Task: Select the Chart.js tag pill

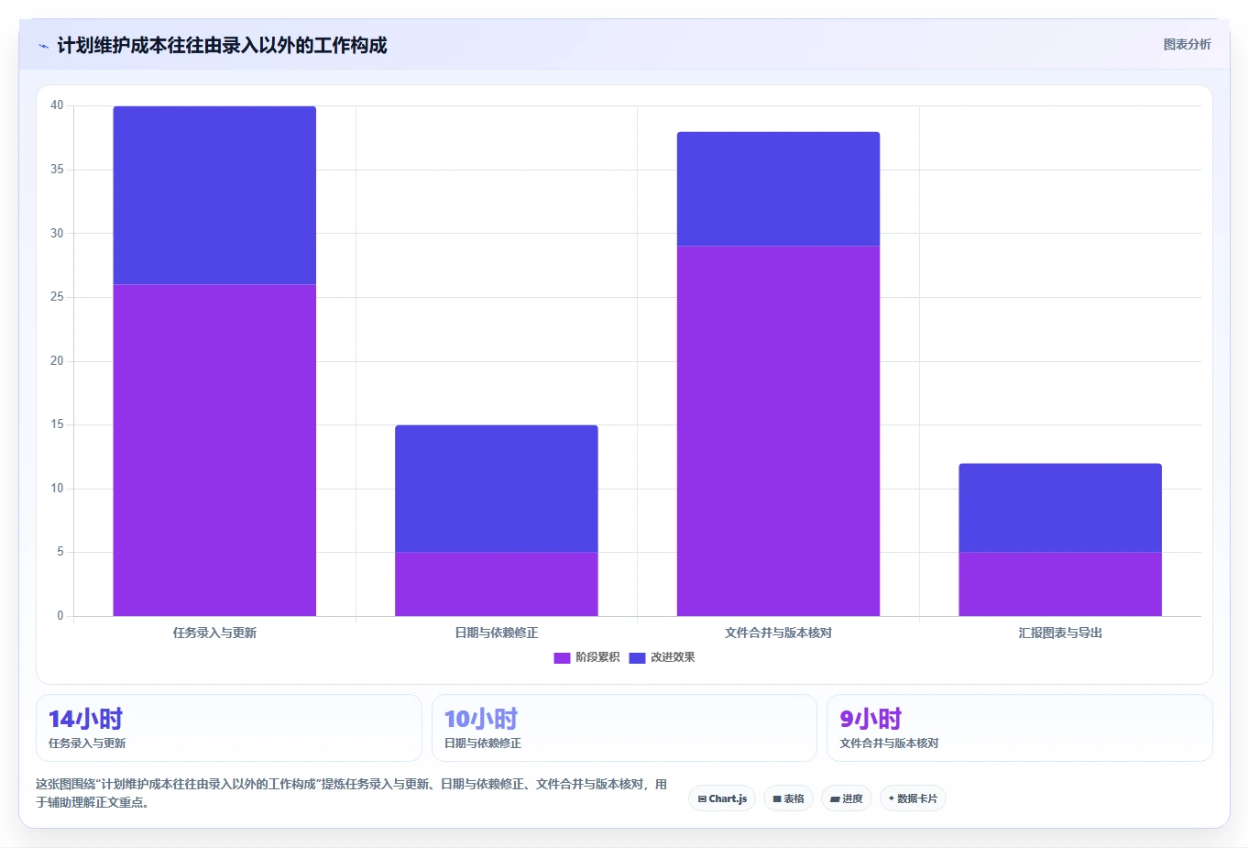Action: click(x=722, y=798)
